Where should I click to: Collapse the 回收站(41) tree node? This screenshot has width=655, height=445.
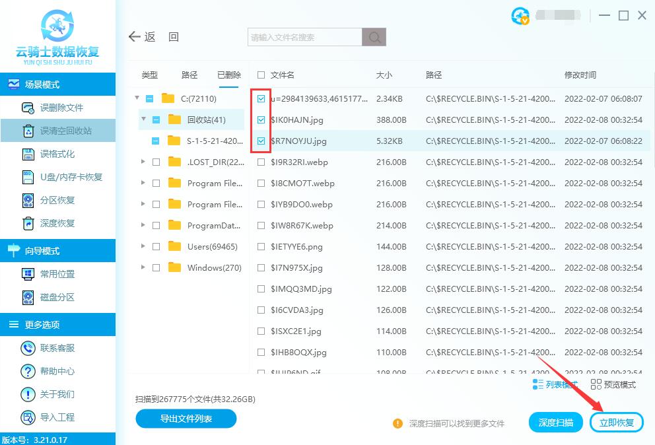pyautogui.click(x=144, y=119)
